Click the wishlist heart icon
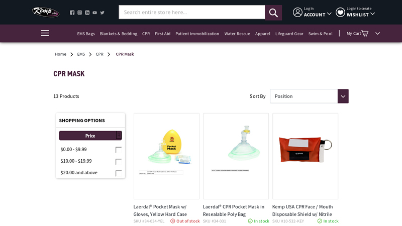Screen dimensions: 402x226 [x=340, y=12]
